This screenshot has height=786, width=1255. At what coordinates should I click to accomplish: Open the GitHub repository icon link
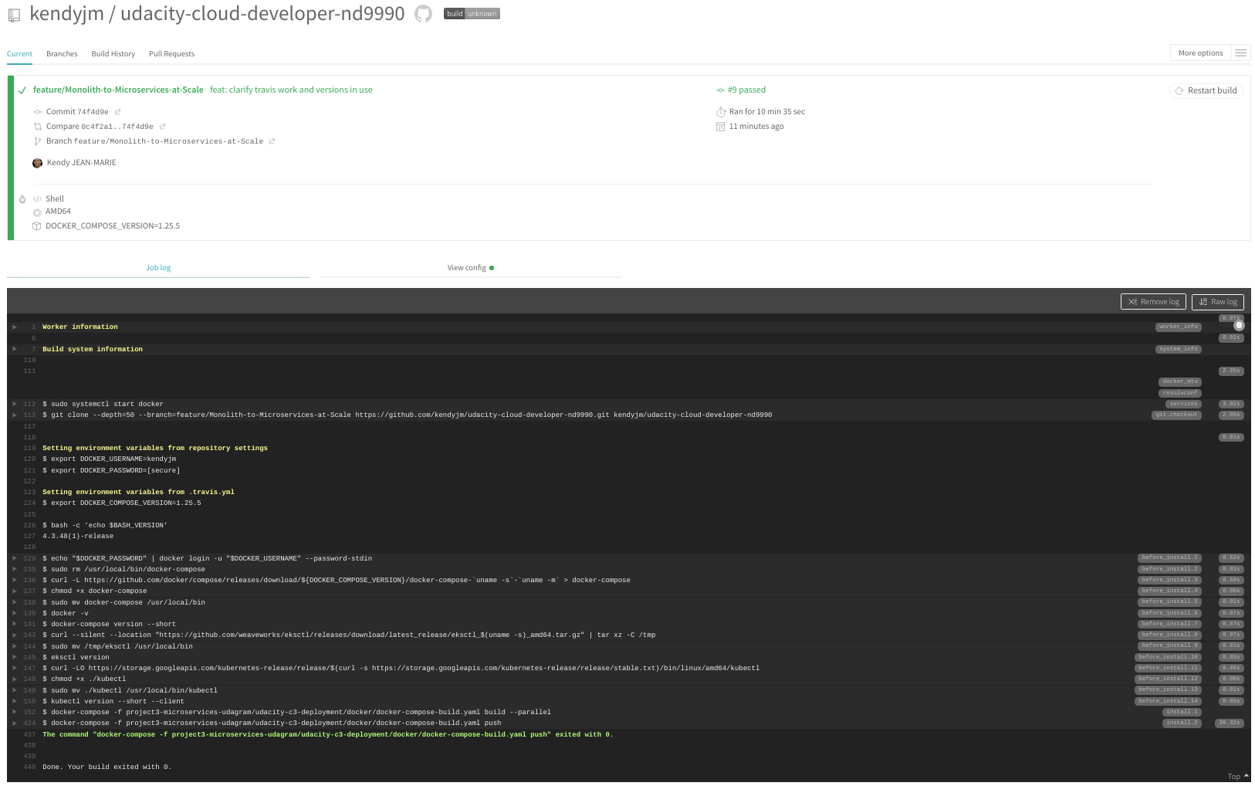point(423,14)
